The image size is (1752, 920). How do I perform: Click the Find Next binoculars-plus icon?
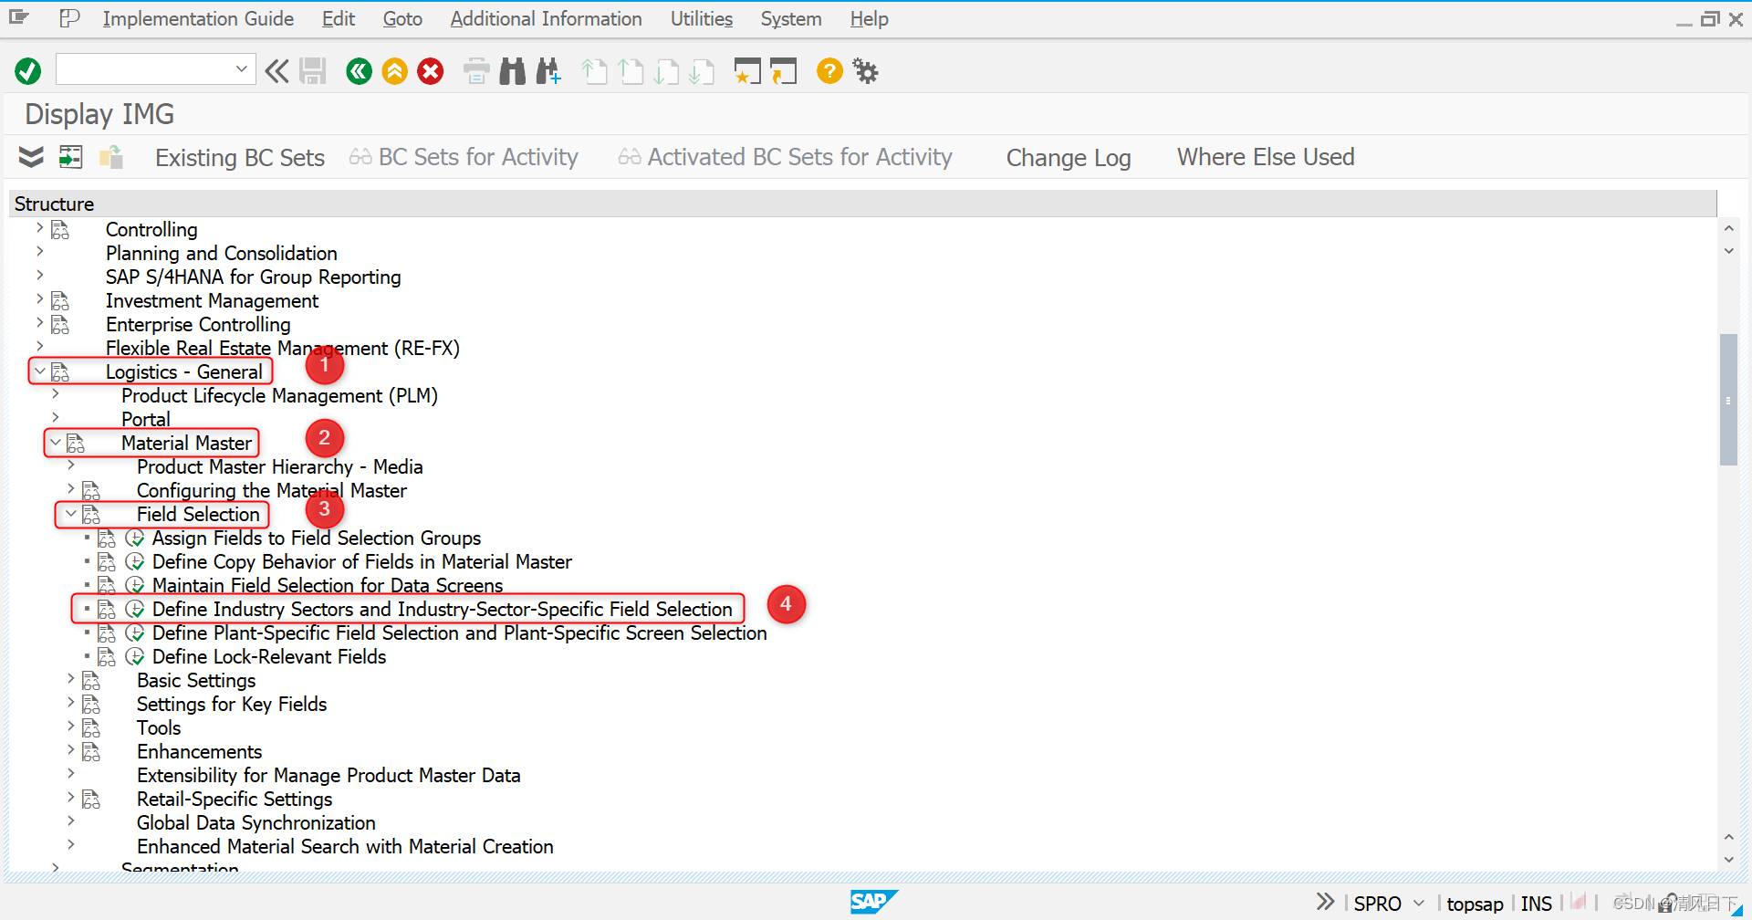[x=548, y=70]
